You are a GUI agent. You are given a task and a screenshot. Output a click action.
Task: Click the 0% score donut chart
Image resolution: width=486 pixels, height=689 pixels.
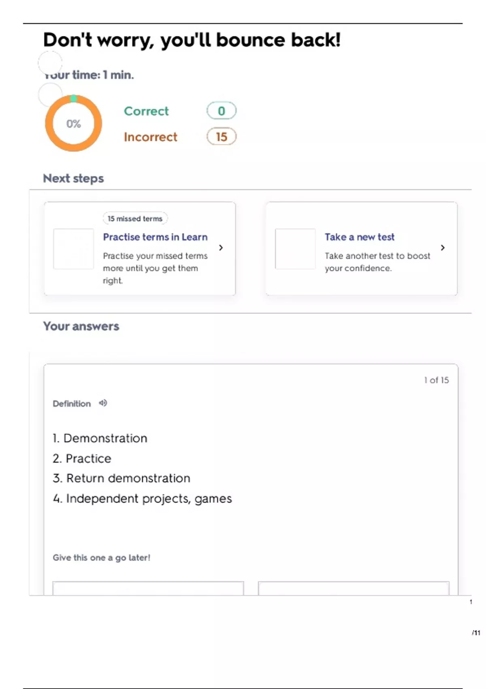[73, 123]
